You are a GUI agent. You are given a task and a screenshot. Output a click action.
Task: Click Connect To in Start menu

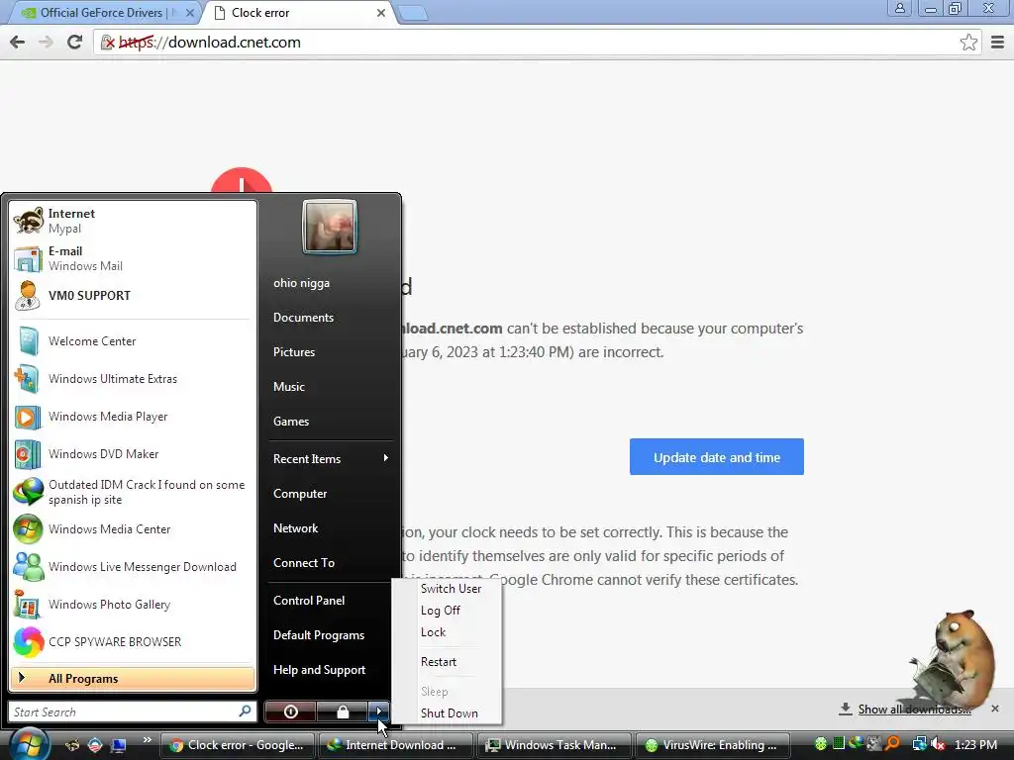coord(304,563)
